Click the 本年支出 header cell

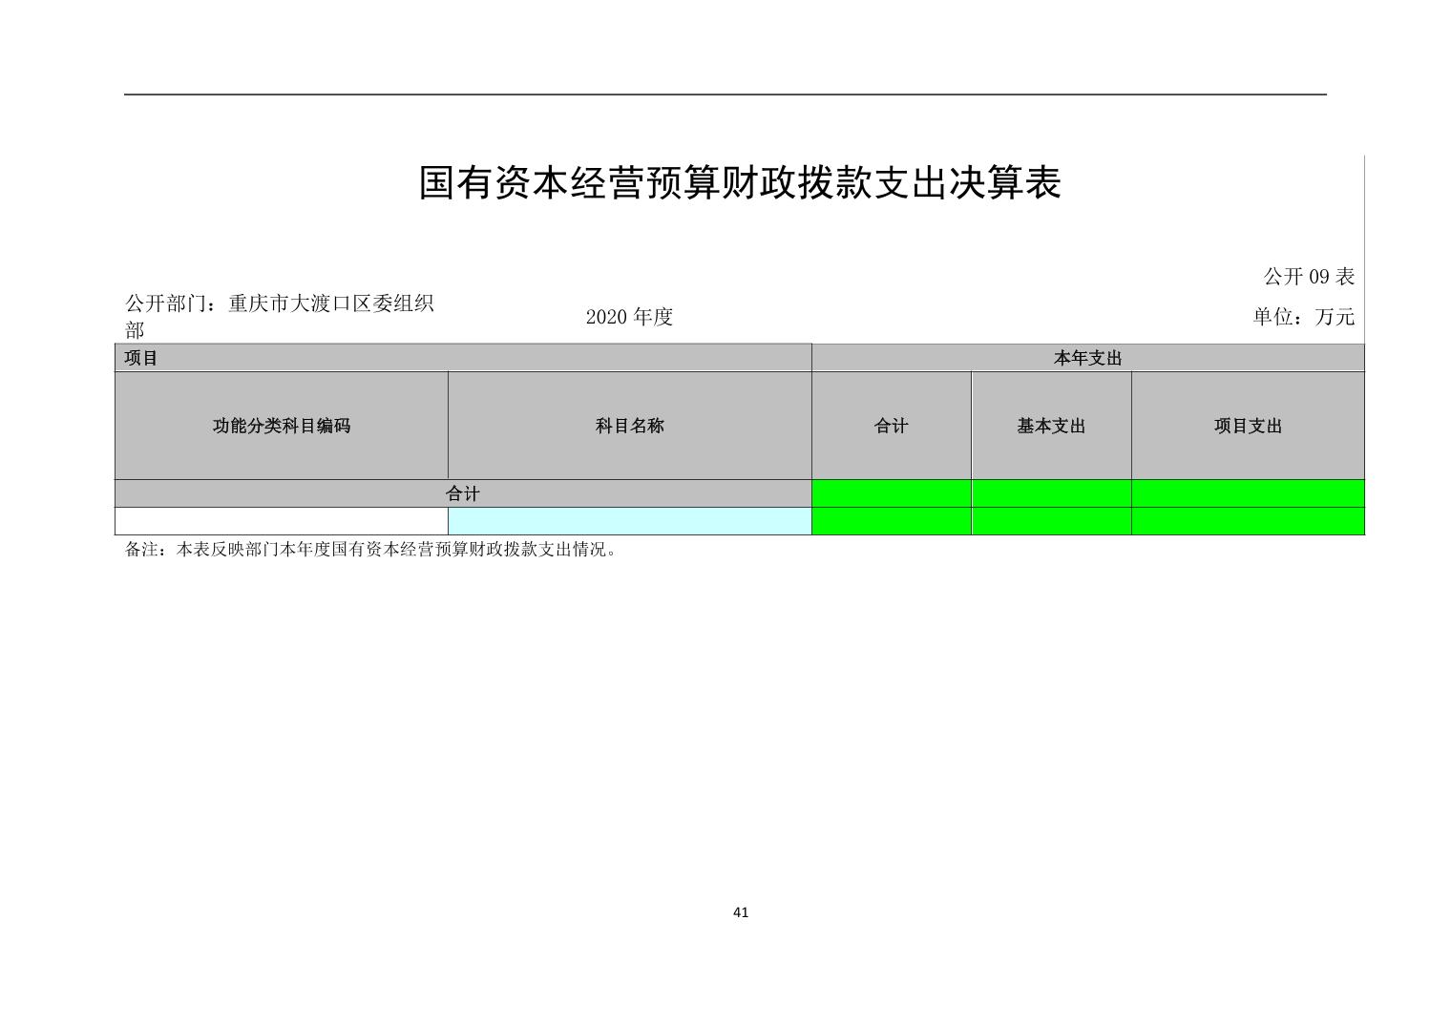tap(1087, 359)
